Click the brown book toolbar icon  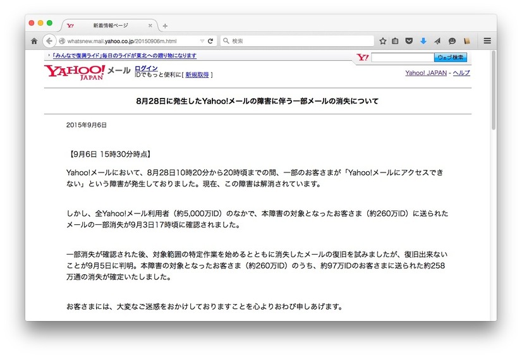[x=467, y=41]
